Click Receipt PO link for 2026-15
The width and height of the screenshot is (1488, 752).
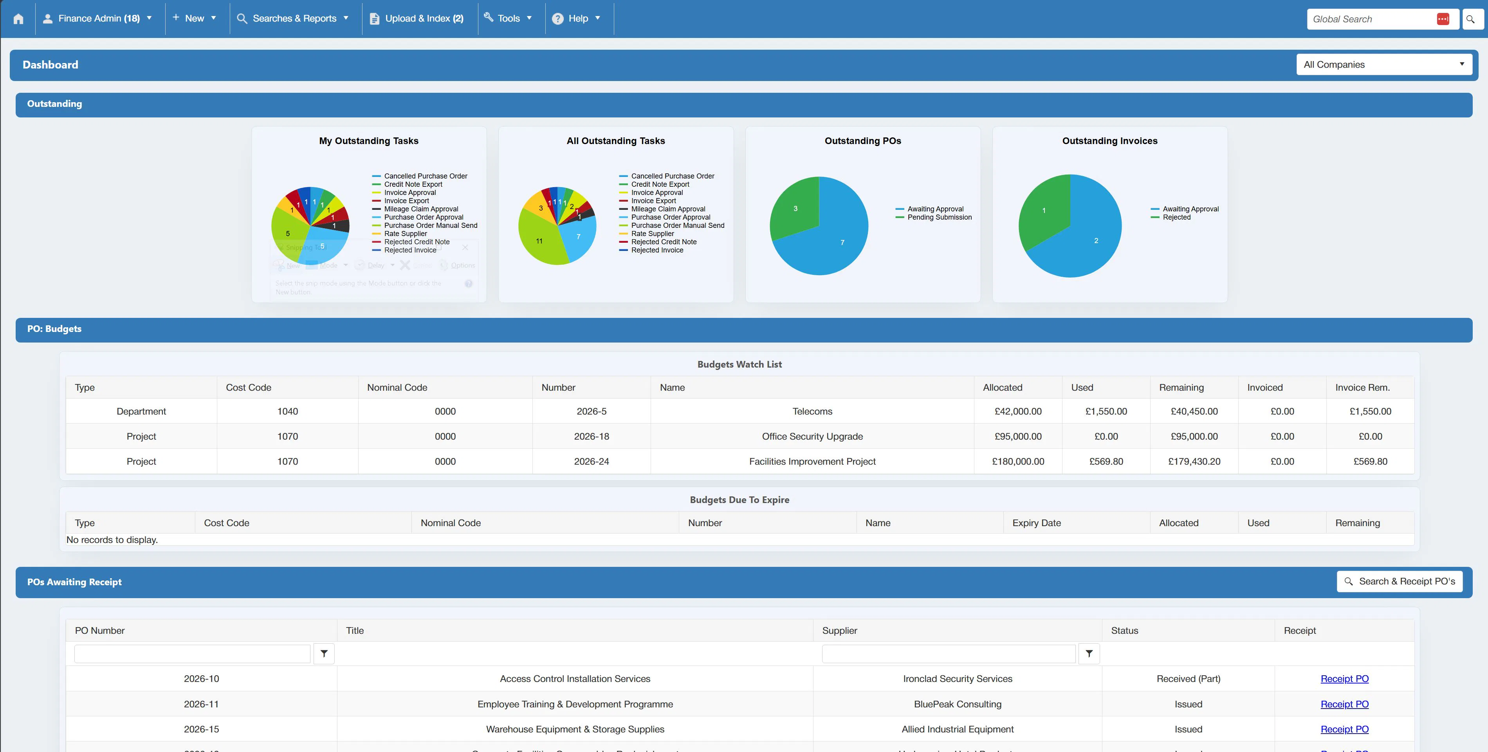click(1344, 729)
